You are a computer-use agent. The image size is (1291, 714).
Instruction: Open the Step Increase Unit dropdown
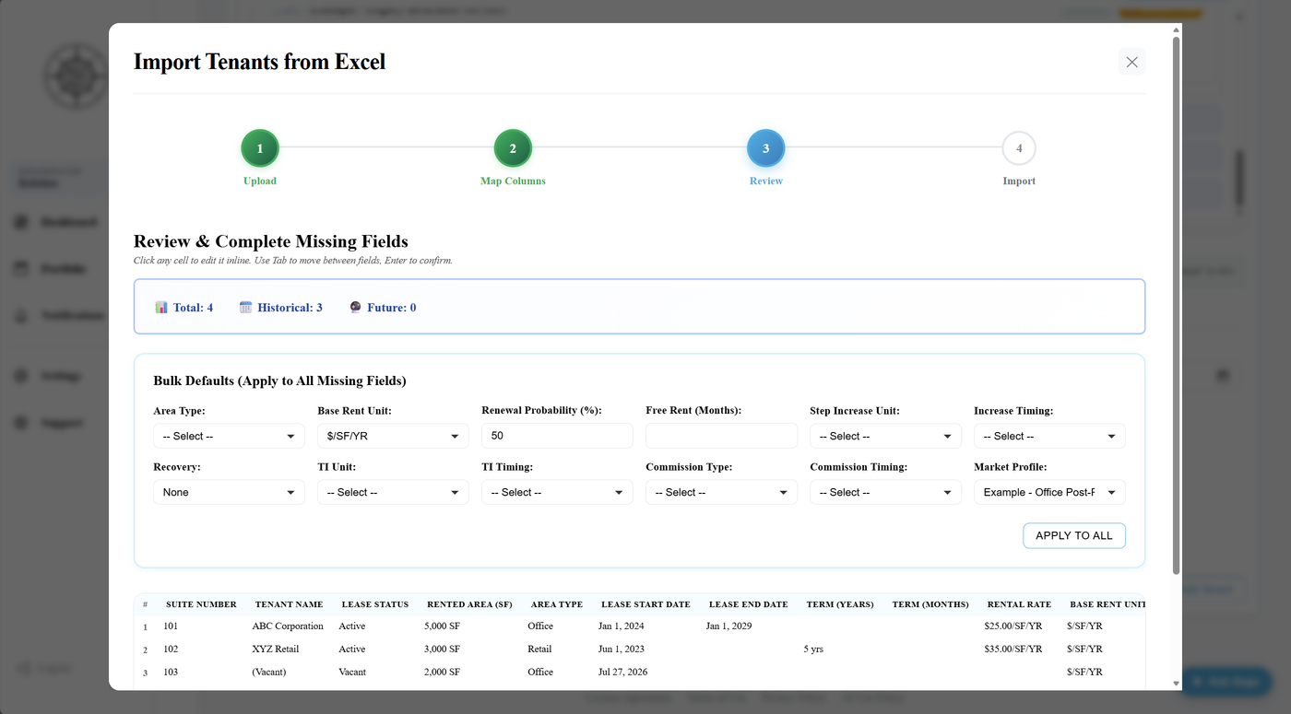(x=885, y=436)
